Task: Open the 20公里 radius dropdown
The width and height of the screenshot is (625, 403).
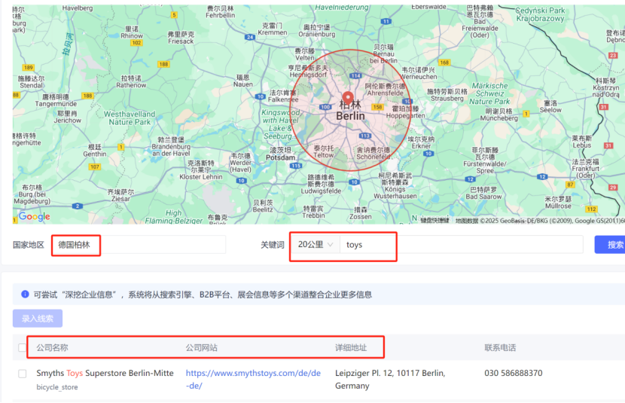Action: (315, 244)
